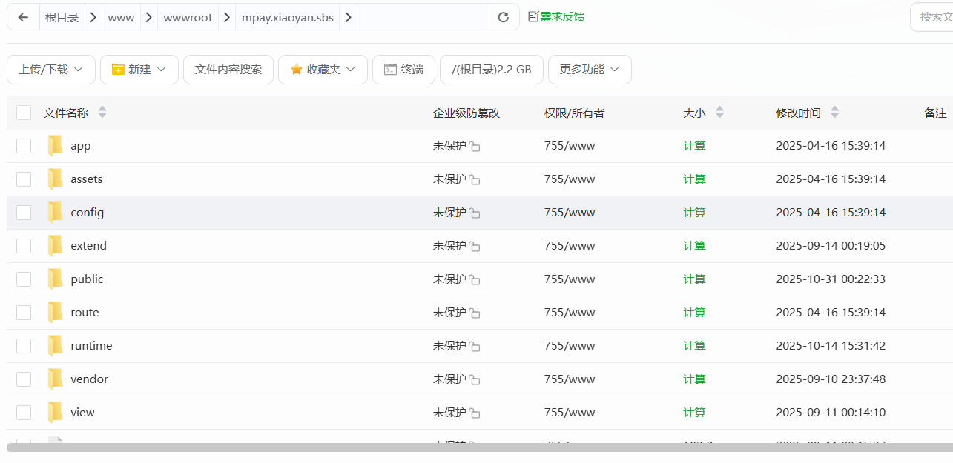953x463 pixels.
Task: Expand the 上传/下载 dropdown
Action: (51, 69)
